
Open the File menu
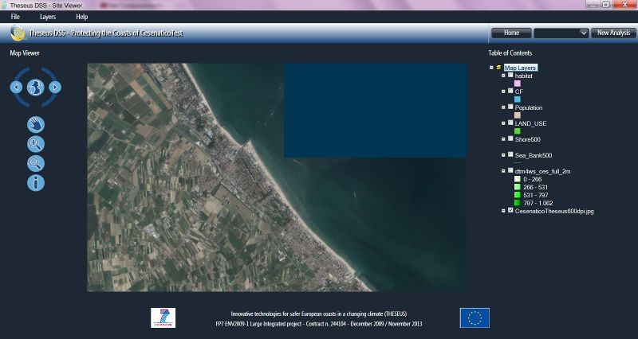click(x=15, y=16)
